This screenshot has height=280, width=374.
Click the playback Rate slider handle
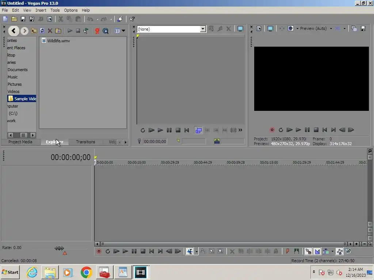[x=59, y=248]
